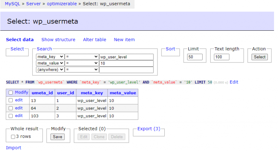Open the meta_key column dropdown
Viewport: 278px width, 152px height.
(50, 57)
